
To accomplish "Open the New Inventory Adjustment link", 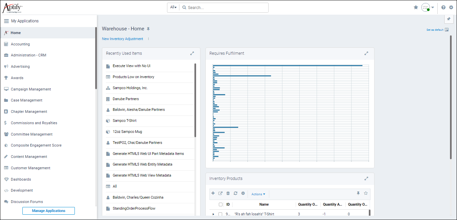I will (122, 38).
